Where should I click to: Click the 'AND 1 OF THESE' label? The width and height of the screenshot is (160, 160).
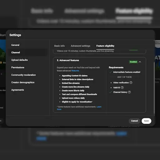[124, 77]
